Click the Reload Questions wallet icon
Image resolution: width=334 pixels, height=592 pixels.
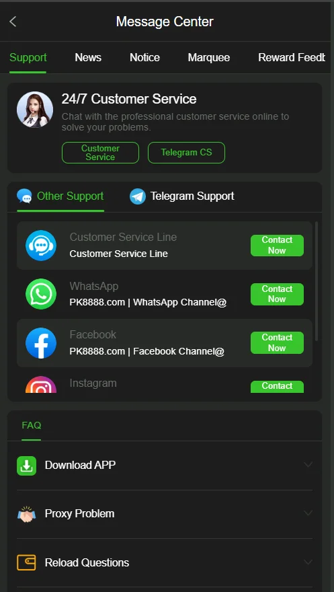click(26, 562)
